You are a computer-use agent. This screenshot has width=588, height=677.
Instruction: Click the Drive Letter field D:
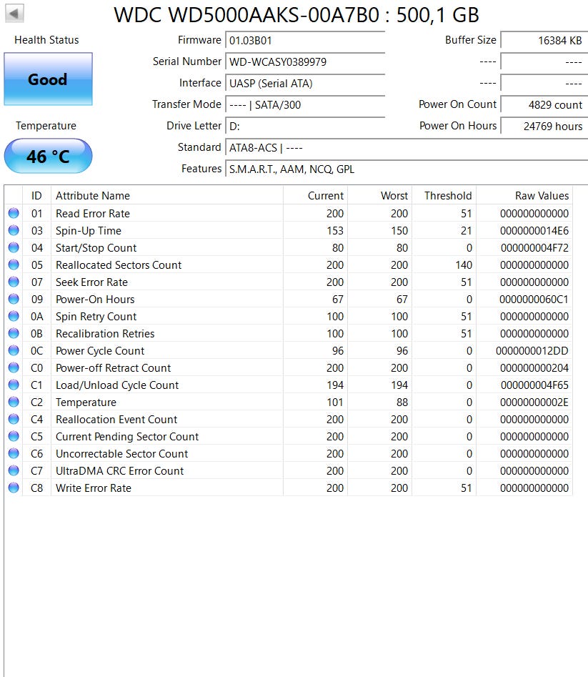tap(305, 126)
